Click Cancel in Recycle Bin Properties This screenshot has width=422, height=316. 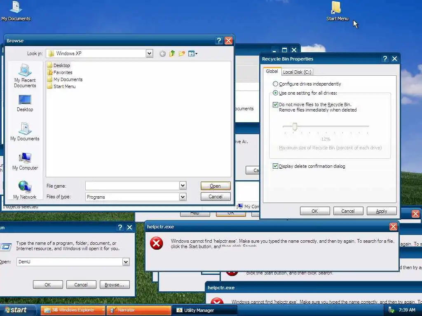[348, 211]
